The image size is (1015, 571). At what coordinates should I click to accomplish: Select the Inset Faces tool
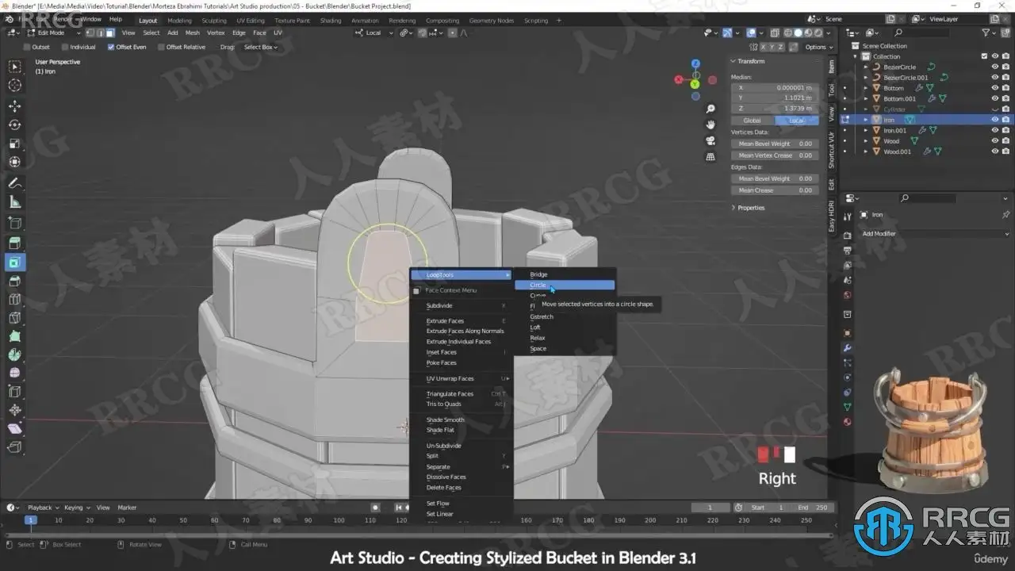[14, 263]
